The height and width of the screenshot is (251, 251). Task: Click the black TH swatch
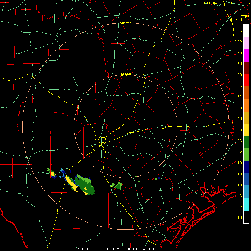point(246,217)
